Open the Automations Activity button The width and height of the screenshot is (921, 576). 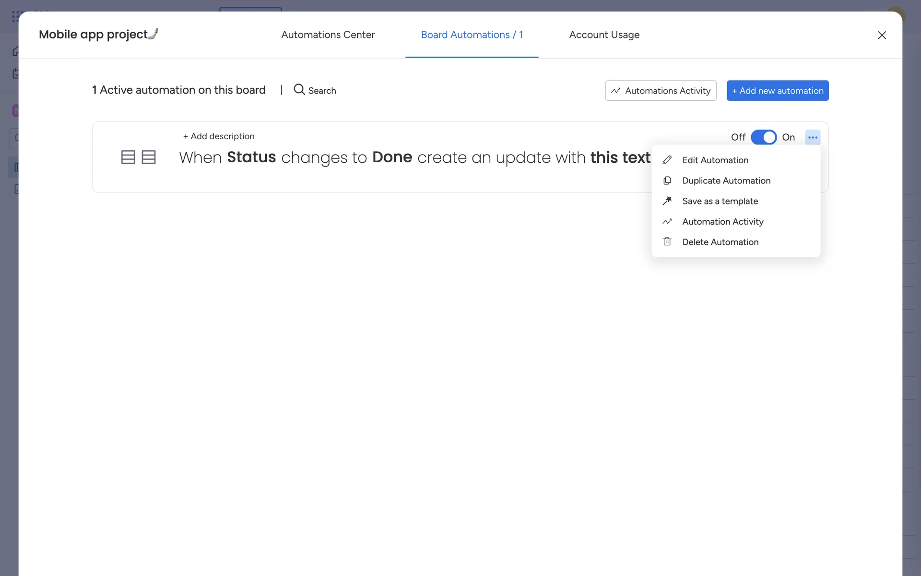[x=661, y=91]
